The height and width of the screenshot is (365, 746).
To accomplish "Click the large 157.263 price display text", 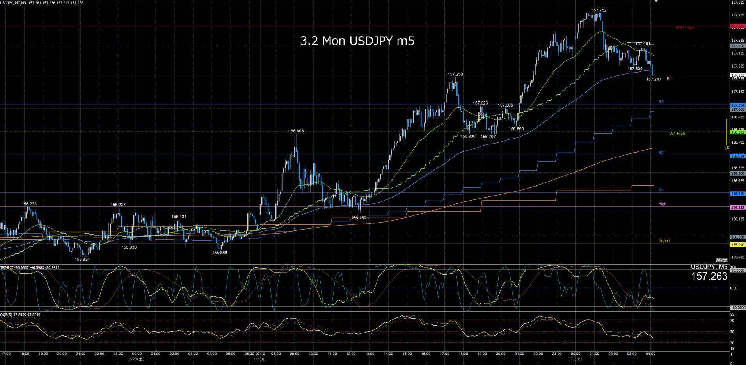I will [x=709, y=276].
